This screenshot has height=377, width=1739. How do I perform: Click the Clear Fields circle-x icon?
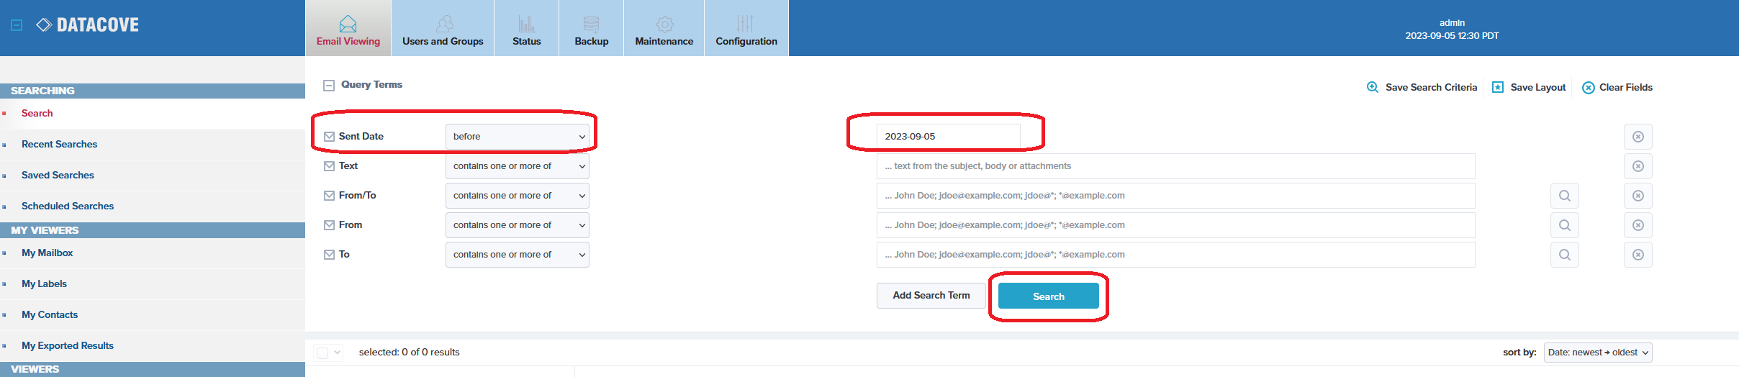coord(1589,88)
